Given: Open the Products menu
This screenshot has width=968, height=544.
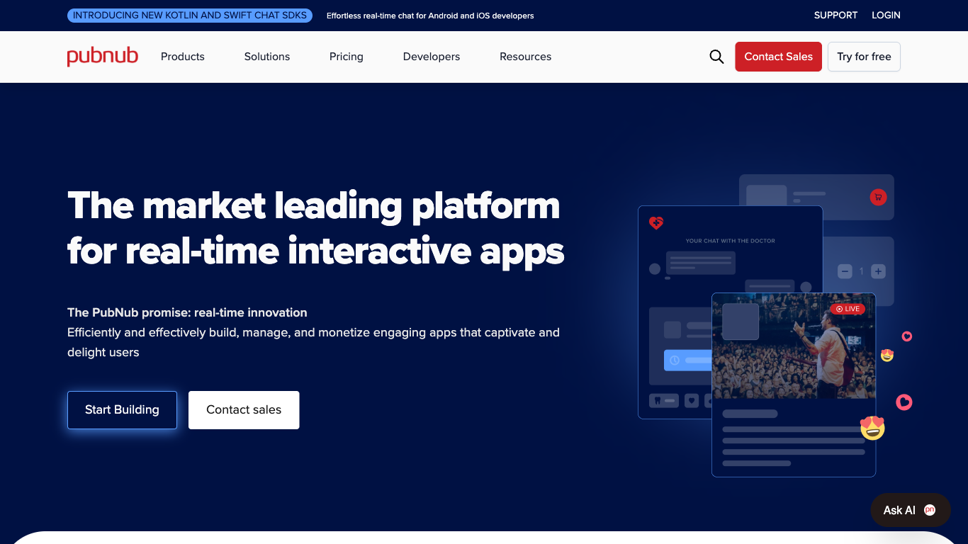Looking at the screenshot, I should click(183, 57).
